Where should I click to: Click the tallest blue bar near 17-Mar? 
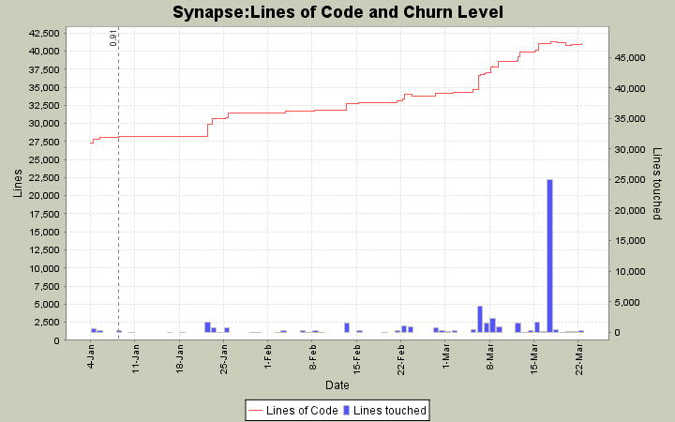pos(549,256)
